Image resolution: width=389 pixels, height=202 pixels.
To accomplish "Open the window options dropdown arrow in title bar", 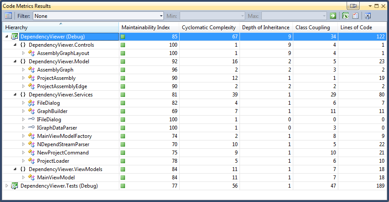I will [x=370, y=6].
